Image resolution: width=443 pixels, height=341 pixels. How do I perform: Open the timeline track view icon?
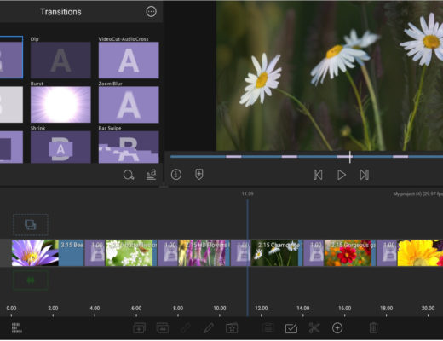[x=16, y=328]
